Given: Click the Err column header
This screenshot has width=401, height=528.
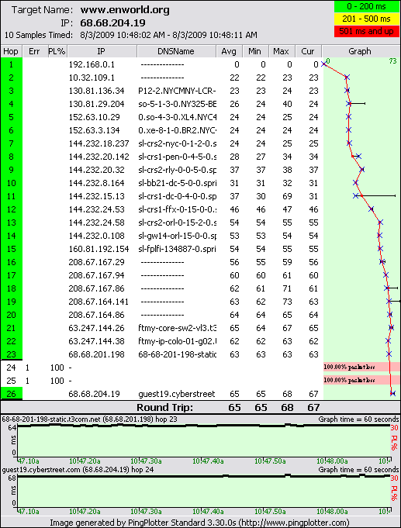Looking at the screenshot, I should coord(34,51).
